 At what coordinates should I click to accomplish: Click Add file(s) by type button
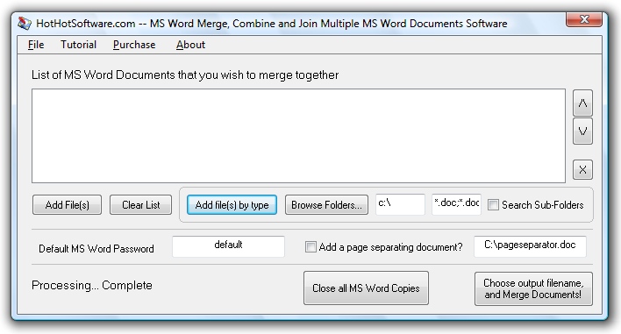pyautogui.click(x=232, y=204)
